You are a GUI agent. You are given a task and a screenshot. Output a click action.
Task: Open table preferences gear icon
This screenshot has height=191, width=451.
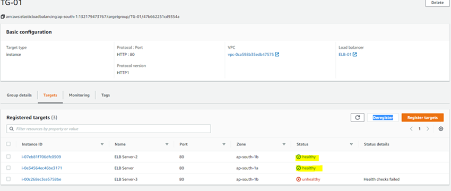coord(440,129)
